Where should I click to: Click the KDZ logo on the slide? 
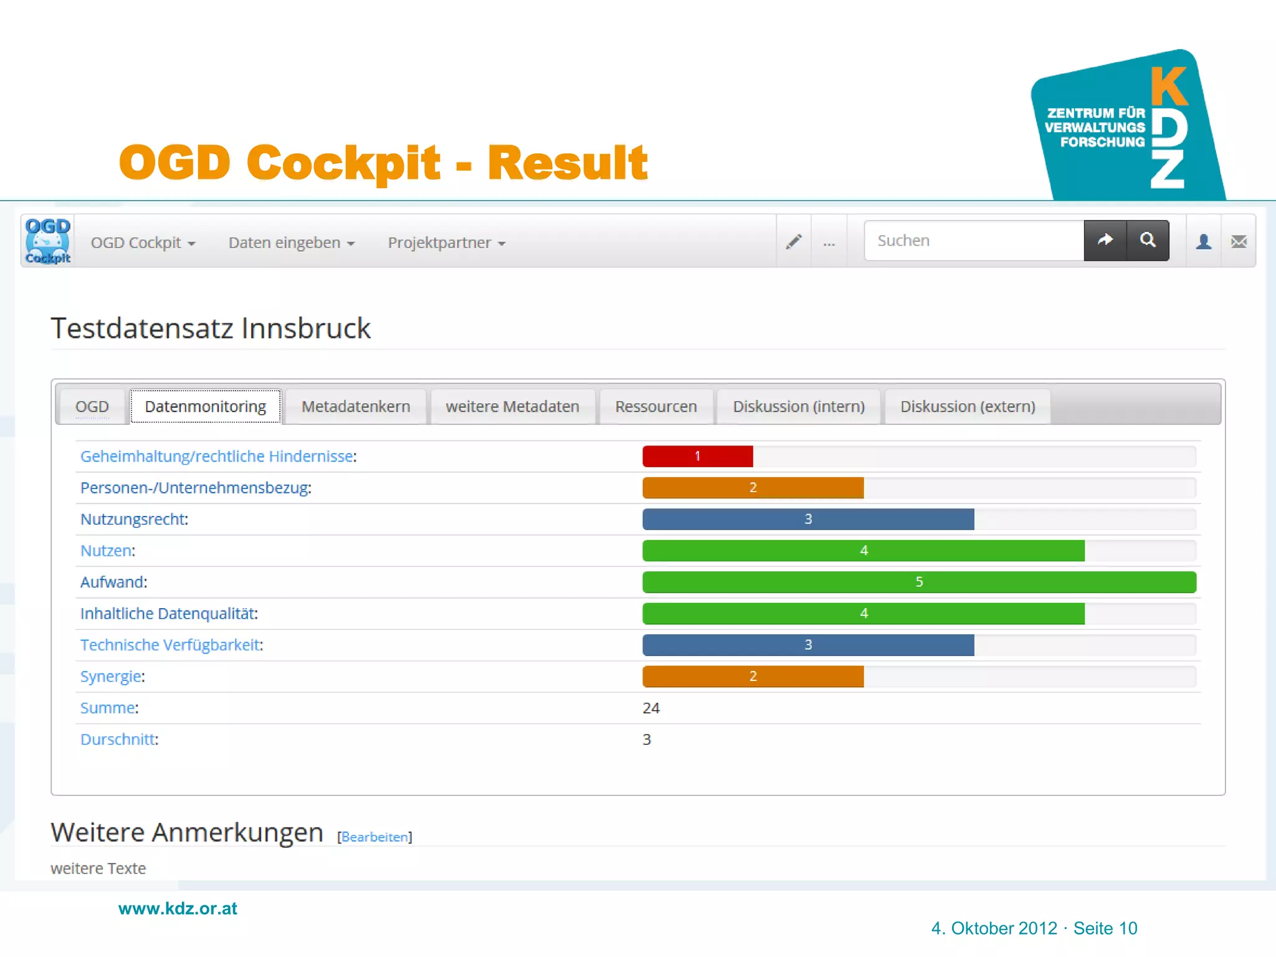coord(1128,125)
